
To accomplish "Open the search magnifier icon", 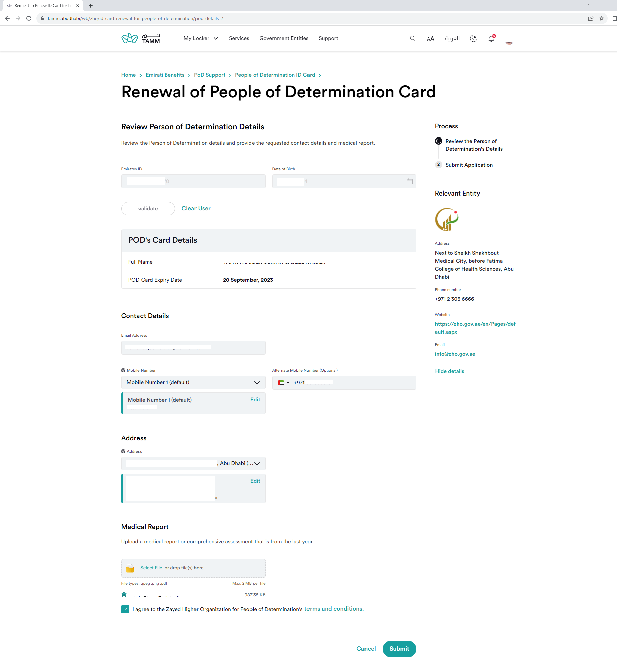I will [412, 38].
